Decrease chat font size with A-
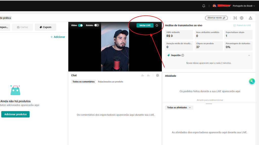The image size is (259, 145). [148, 75]
